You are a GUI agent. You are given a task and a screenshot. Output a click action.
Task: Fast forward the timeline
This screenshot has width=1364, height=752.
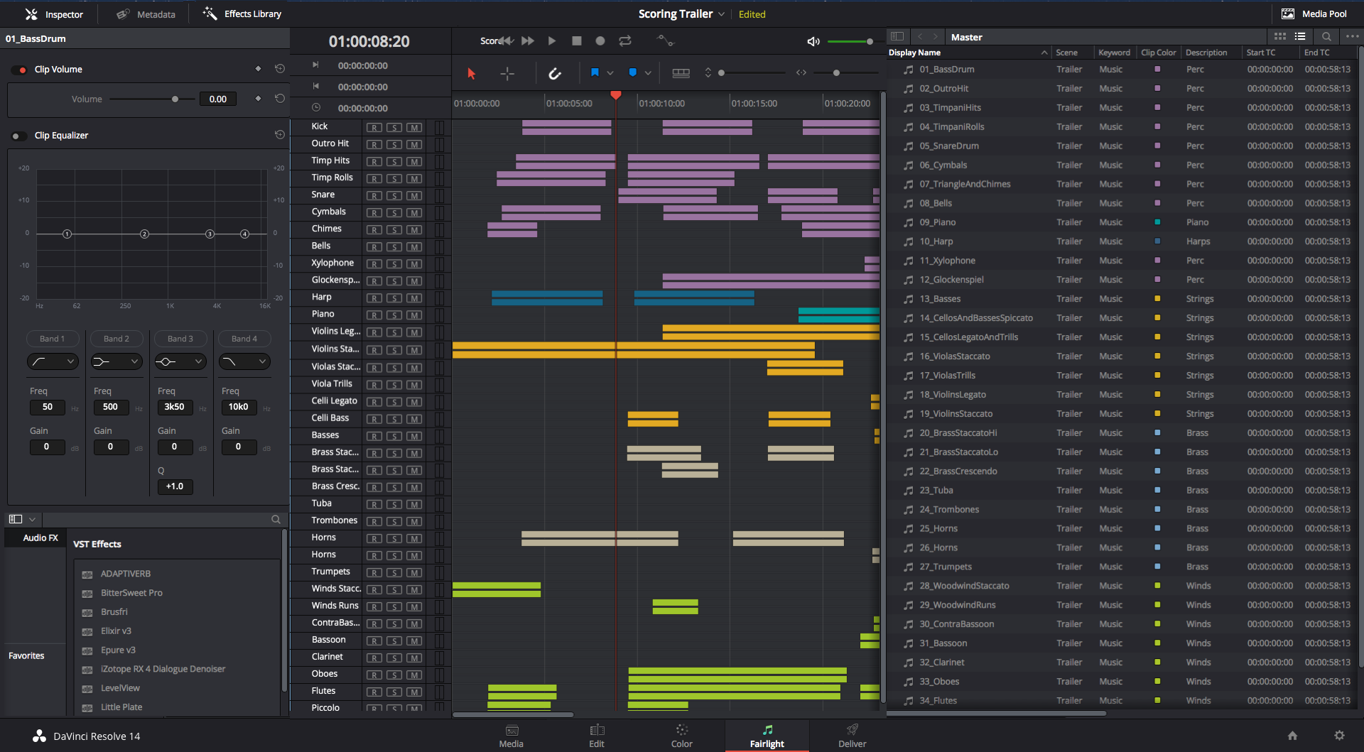point(528,40)
